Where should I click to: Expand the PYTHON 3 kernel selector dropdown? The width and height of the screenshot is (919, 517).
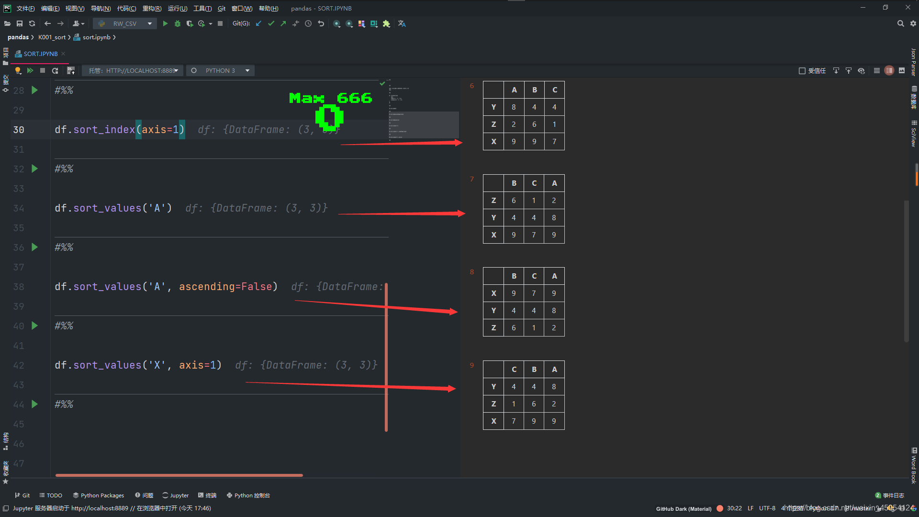coord(248,70)
